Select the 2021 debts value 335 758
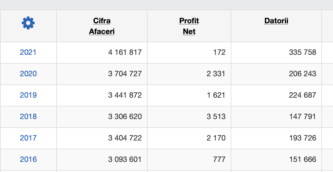 pos(302,52)
